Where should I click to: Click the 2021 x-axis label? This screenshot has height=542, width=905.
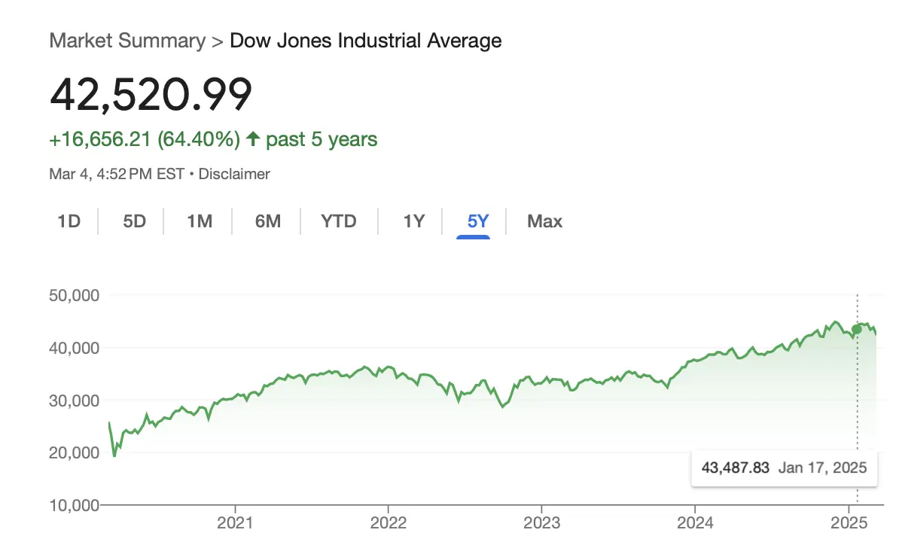pos(236,523)
